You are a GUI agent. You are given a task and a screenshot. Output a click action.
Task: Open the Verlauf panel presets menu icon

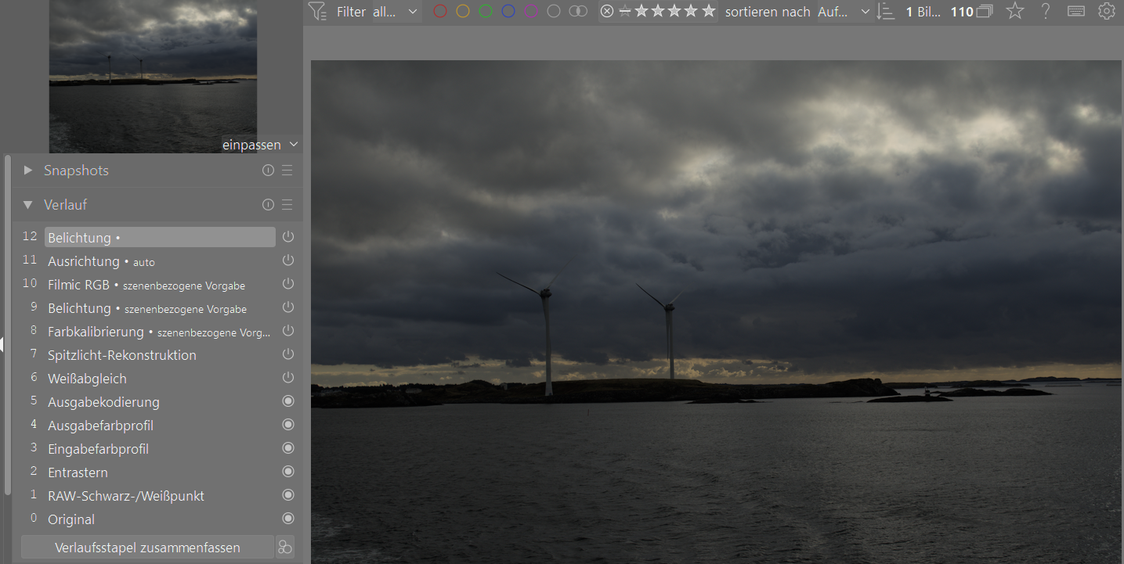pyautogui.click(x=287, y=205)
